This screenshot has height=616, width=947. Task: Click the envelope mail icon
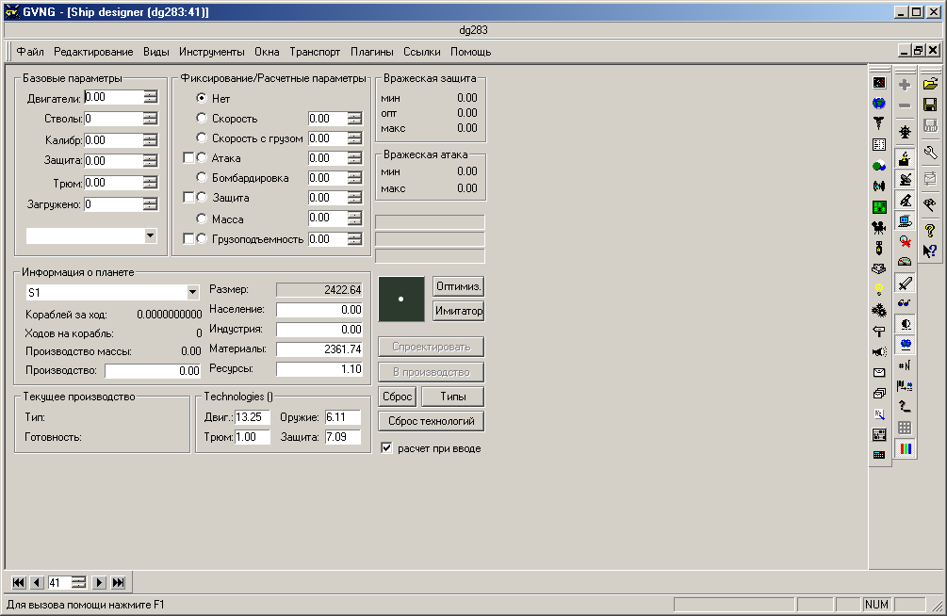tap(879, 372)
